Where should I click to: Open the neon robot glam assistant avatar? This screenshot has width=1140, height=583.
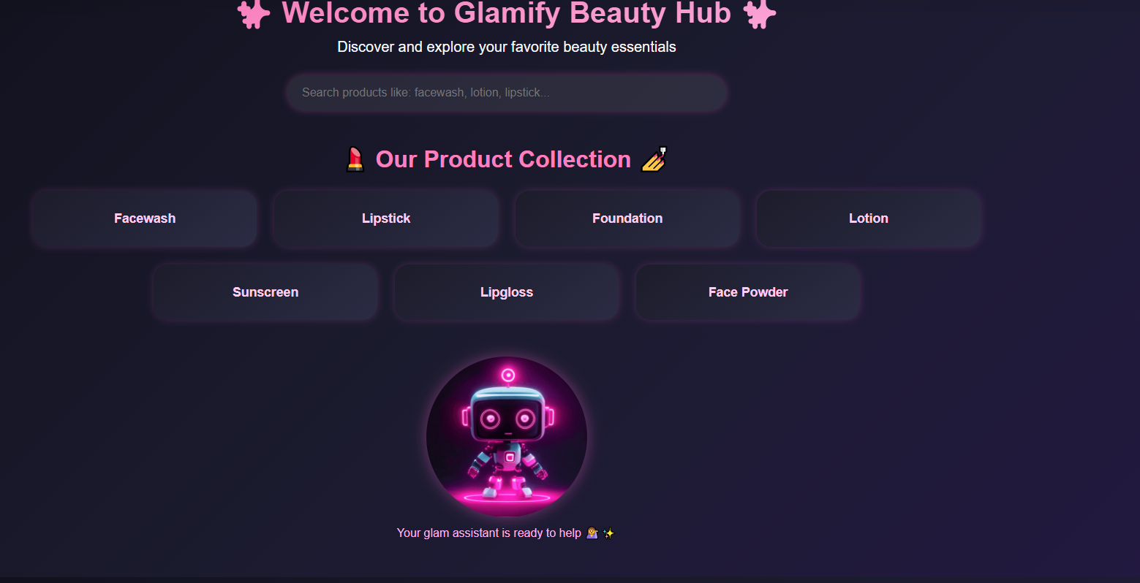point(507,437)
